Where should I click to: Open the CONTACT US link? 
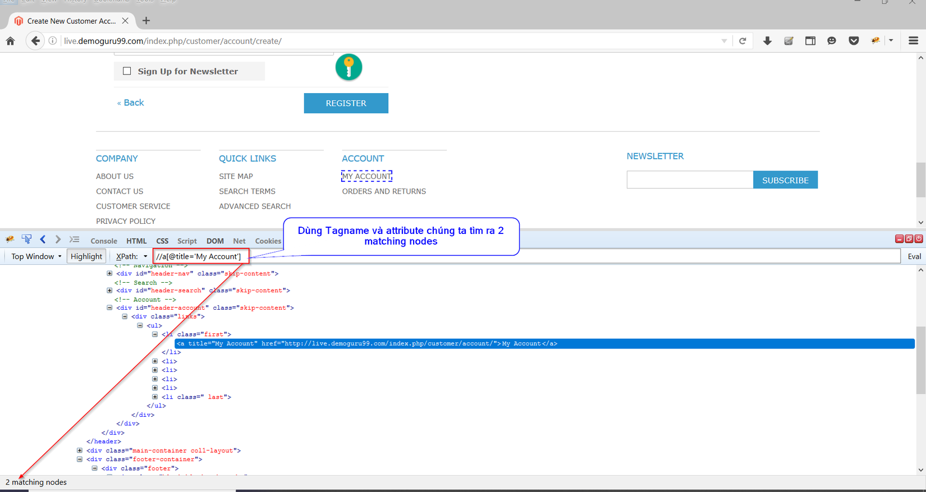click(x=120, y=191)
